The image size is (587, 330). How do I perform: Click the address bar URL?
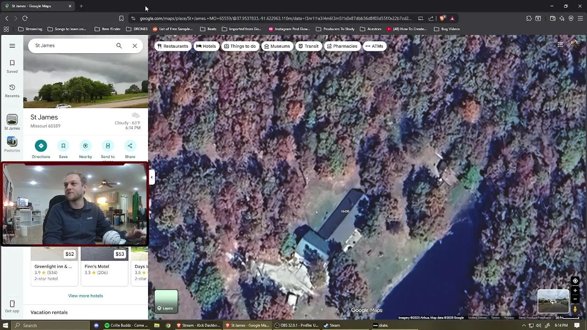pos(276,18)
